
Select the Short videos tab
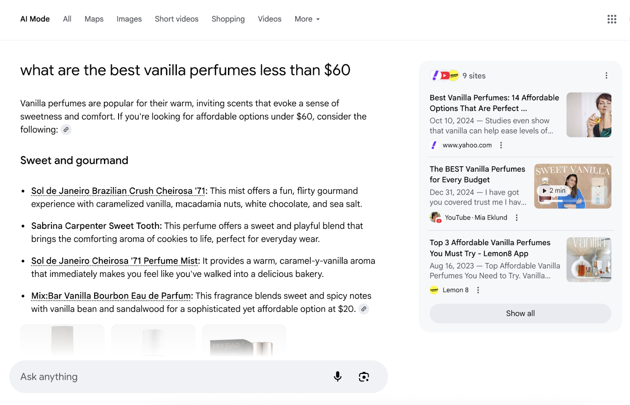click(x=176, y=19)
